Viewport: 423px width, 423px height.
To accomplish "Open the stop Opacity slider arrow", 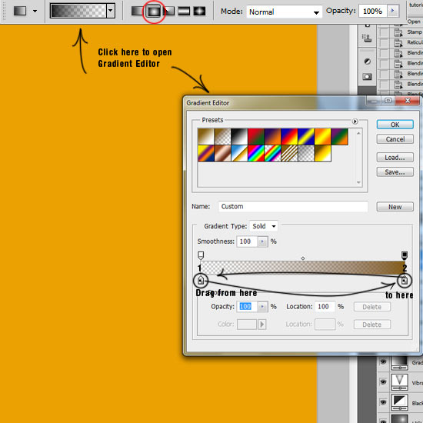I will [x=262, y=306].
